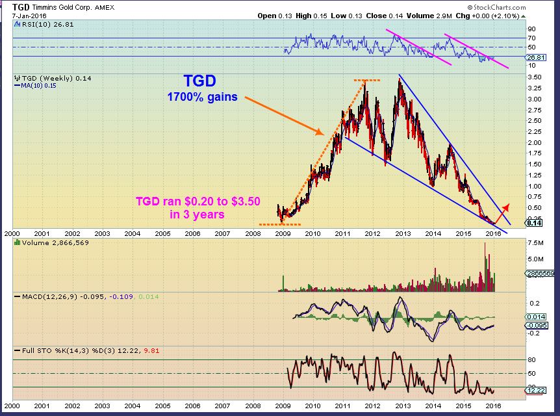The height and width of the screenshot is (416, 560).
Task: Click the High 0.15 value
Action: [311, 16]
